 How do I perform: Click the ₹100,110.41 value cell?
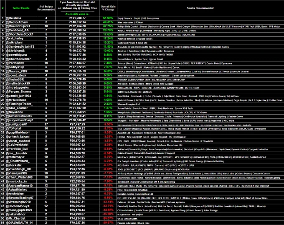[77, 116]
